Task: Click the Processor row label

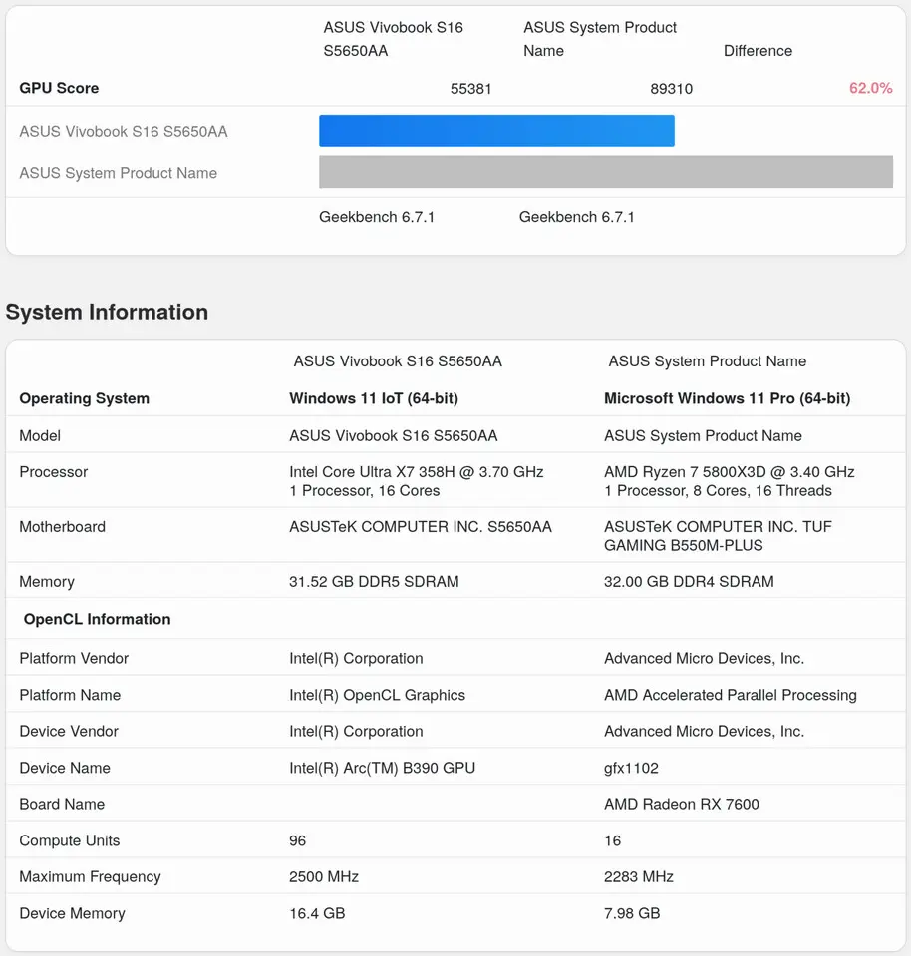Action: click(x=53, y=472)
